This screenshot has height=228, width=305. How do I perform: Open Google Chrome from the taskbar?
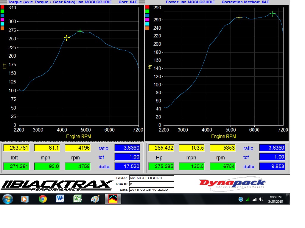pos(43,199)
